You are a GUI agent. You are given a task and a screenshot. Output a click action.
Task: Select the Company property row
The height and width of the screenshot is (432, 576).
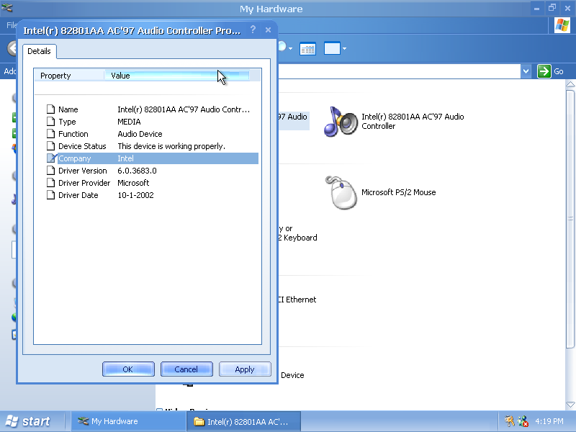tap(153, 158)
